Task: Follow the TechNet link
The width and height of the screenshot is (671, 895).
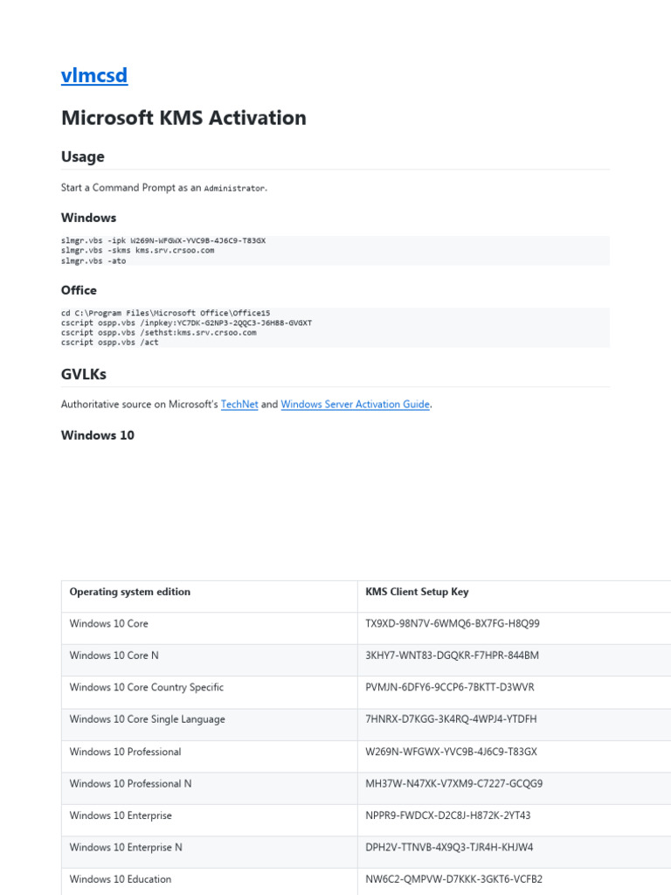Action: coord(239,405)
